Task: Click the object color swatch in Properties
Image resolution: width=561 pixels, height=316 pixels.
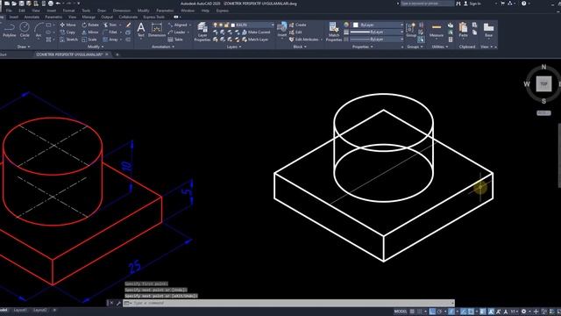Action: [356, 25]
